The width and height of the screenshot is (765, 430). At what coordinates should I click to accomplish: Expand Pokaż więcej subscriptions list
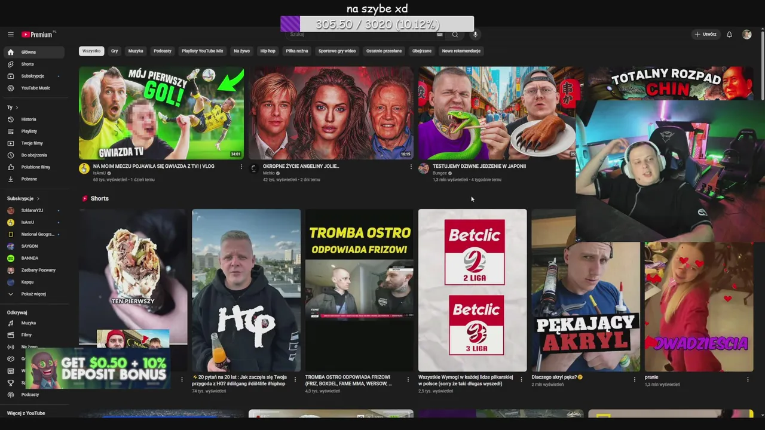[34, 294]
